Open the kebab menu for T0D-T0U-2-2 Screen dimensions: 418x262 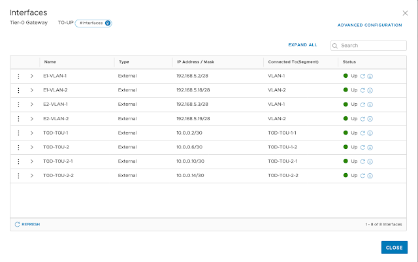click(x=18, y=175)
